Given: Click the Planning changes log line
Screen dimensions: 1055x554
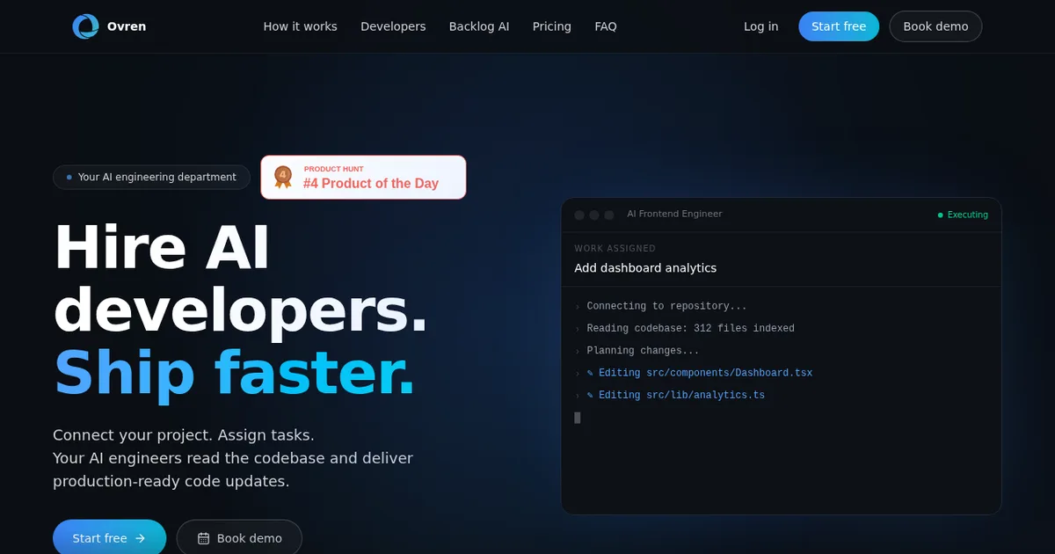Looking at the screenshot, I should click(643, 351).
